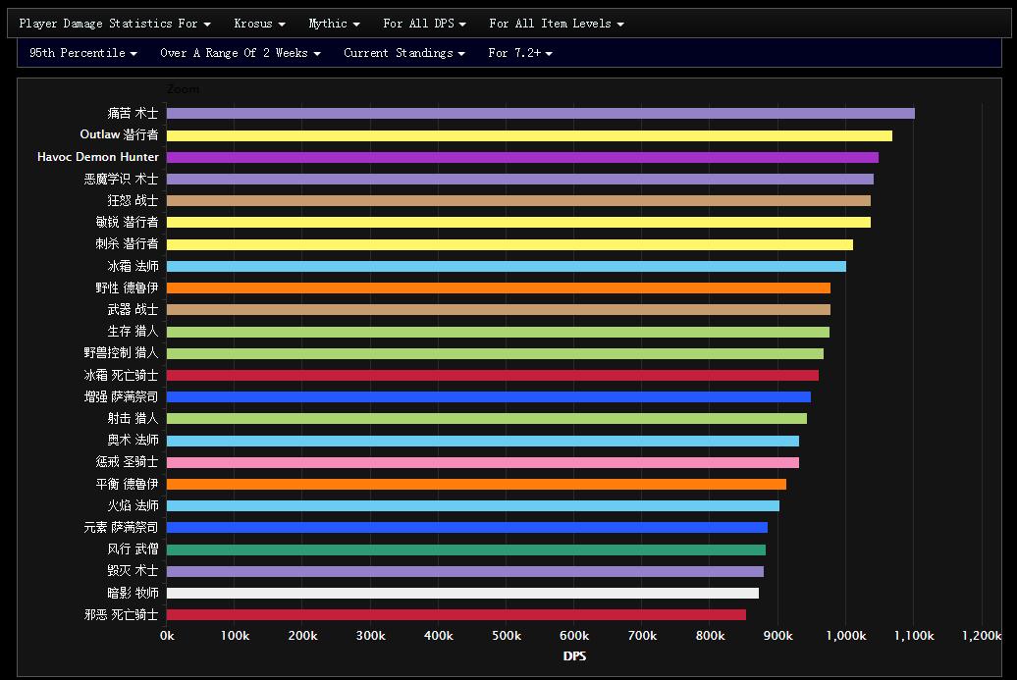Click the light blue 冰霜 法师 bar
Screen dimensions: 1017x680
[506, 266]
